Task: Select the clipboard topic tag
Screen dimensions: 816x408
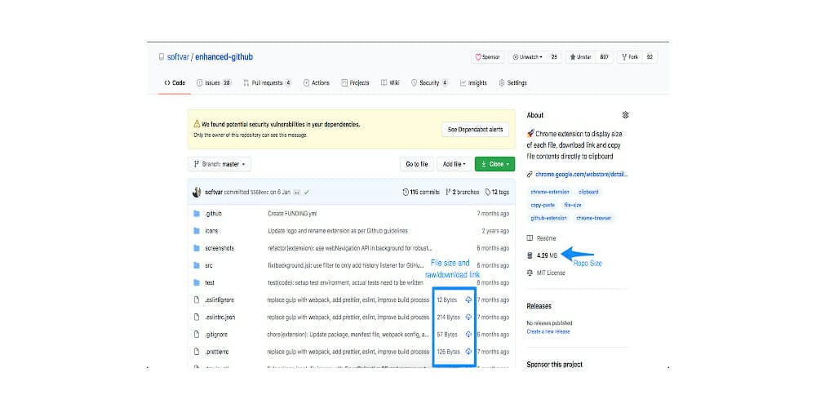Action: point(588,192)
